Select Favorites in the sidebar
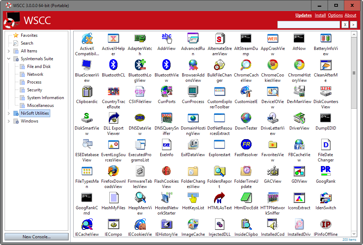 (x=29, y=35)
